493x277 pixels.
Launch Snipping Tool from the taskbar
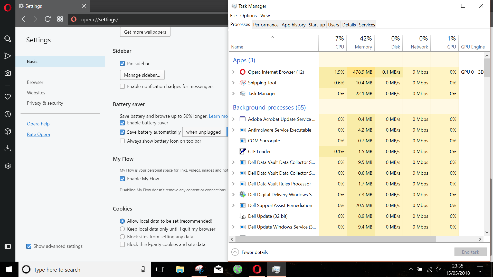coord(199,269)
